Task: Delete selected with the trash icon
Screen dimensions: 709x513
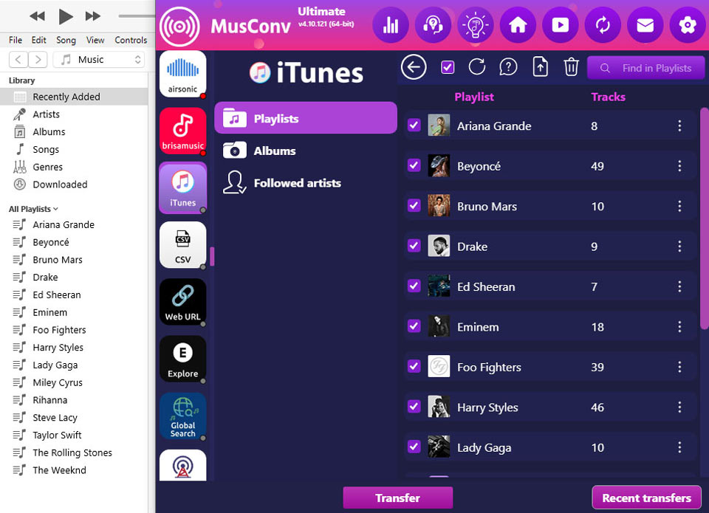Action: point(571,67)
